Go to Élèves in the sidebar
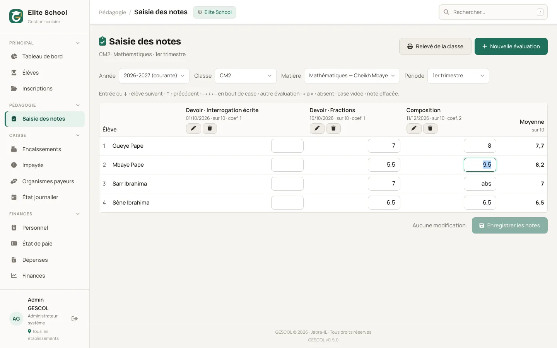 pyautogui.click(x=45, y=73)
